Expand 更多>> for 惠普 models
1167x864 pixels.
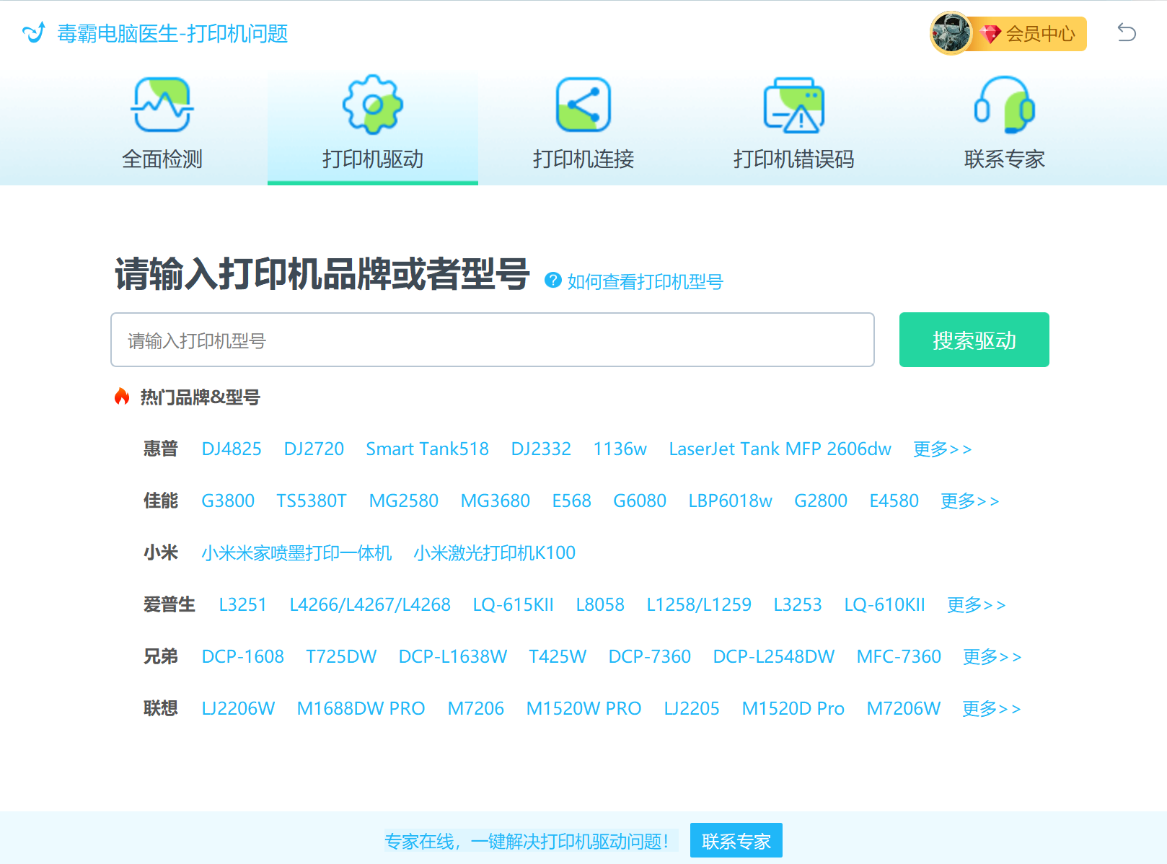click(x=942, y=449)
